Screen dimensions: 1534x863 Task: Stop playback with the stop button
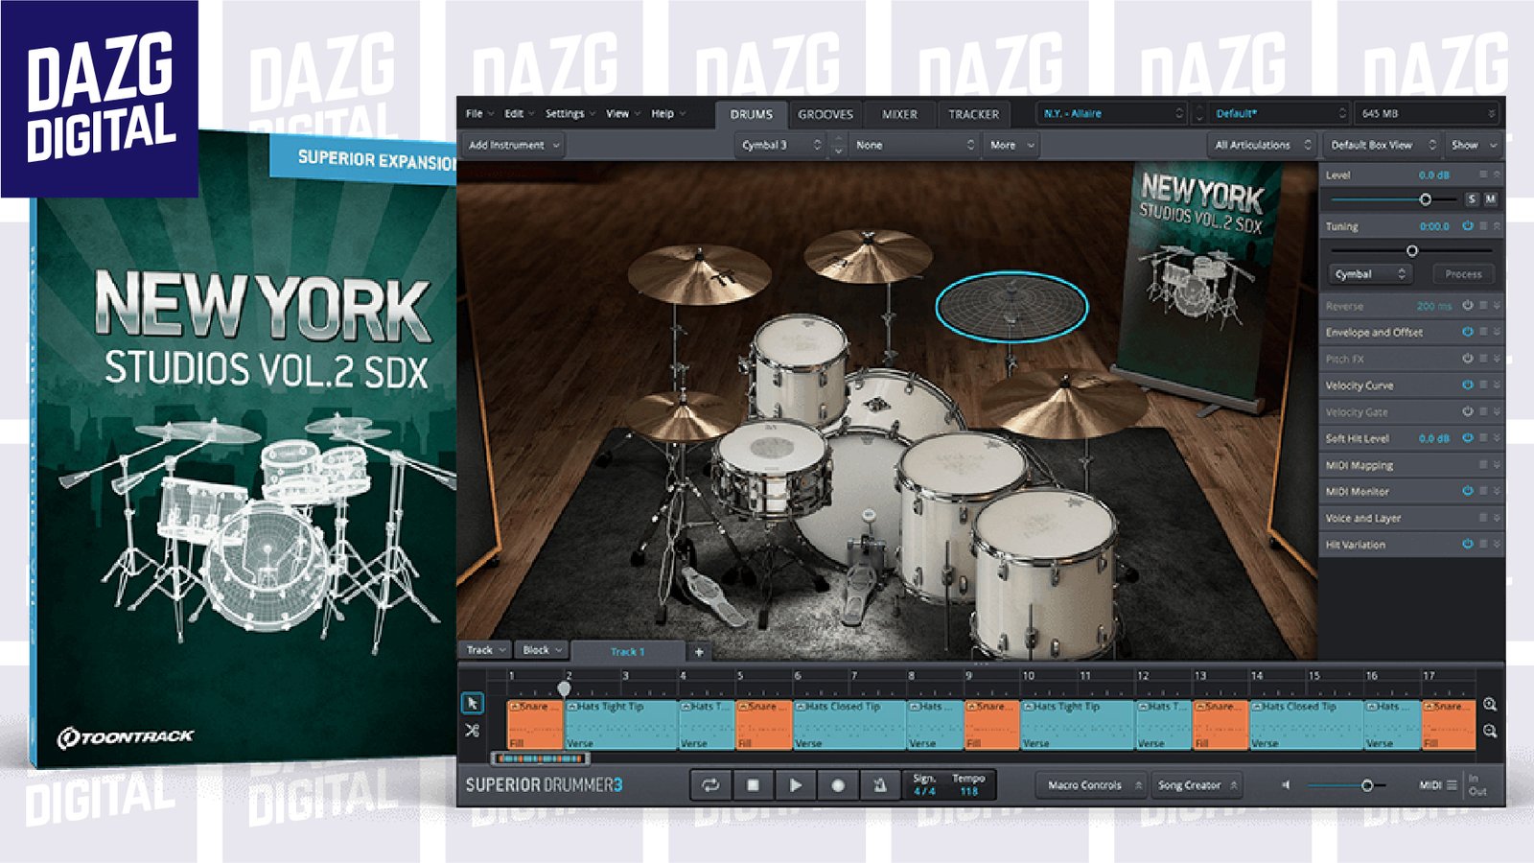[x=753, y=785]
